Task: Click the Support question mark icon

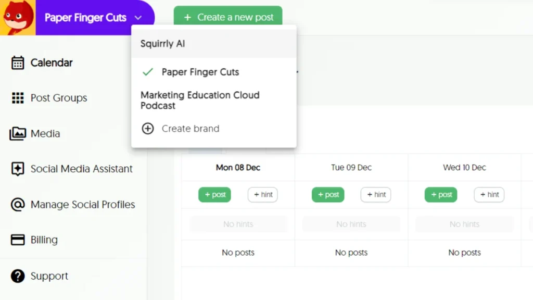Action: tap(18, 276)
